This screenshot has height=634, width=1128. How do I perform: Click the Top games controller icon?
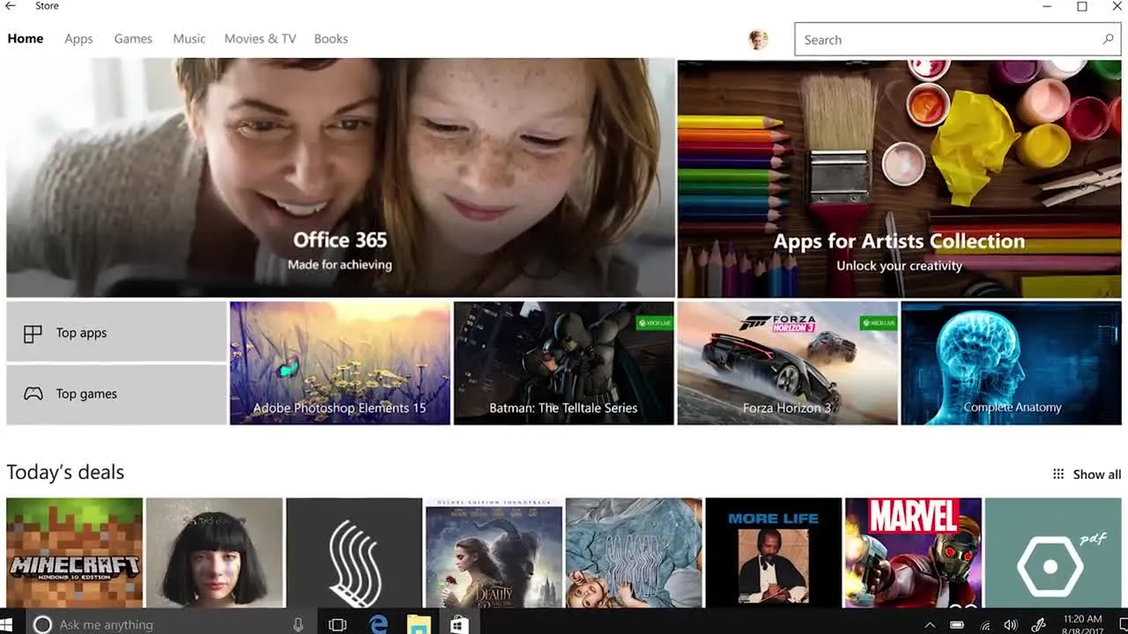(x=33, y=394)
